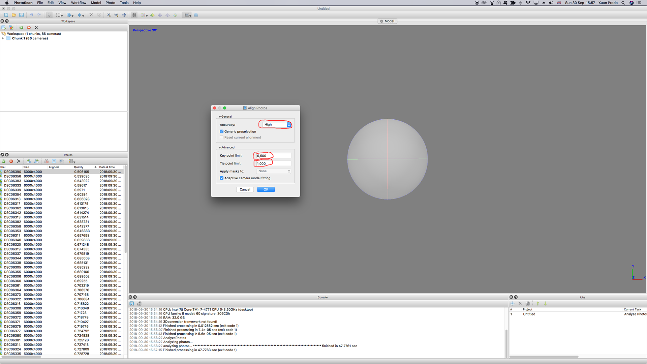Click the wireframe model view icon
Viewport: 647px width, 364px height.
[167, 15]
